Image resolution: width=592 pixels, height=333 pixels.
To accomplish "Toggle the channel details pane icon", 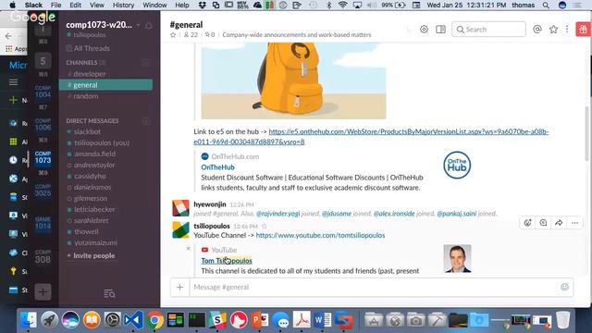I will [440, 29].
